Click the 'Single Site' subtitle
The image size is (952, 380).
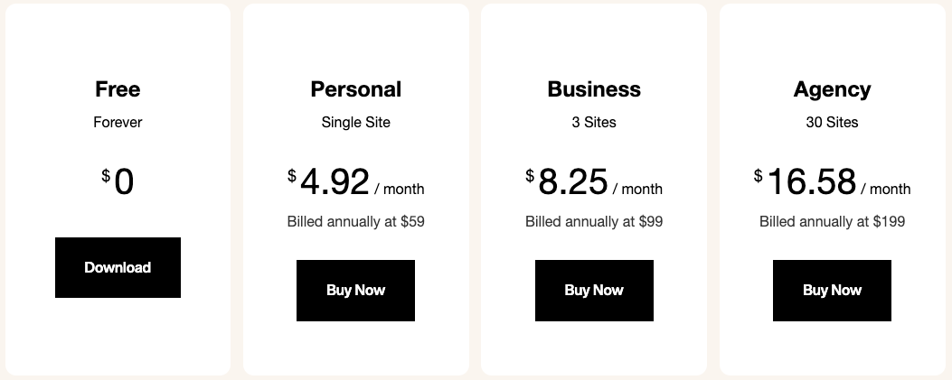[356, 123]
